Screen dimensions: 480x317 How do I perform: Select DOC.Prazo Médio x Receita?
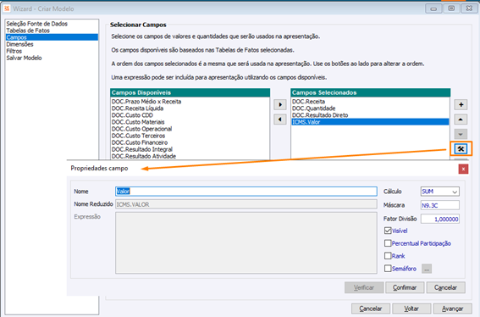[x=146, y=102]
